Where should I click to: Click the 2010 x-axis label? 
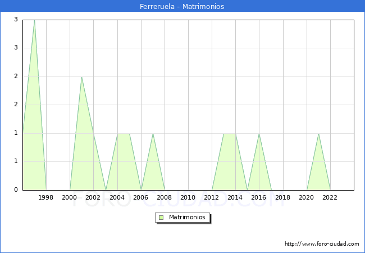point(188,197)
